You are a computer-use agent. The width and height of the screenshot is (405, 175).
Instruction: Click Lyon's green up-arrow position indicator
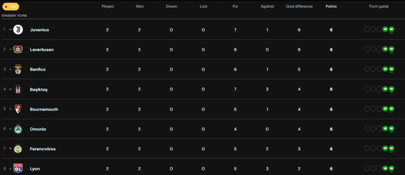[x=10, y=169]
